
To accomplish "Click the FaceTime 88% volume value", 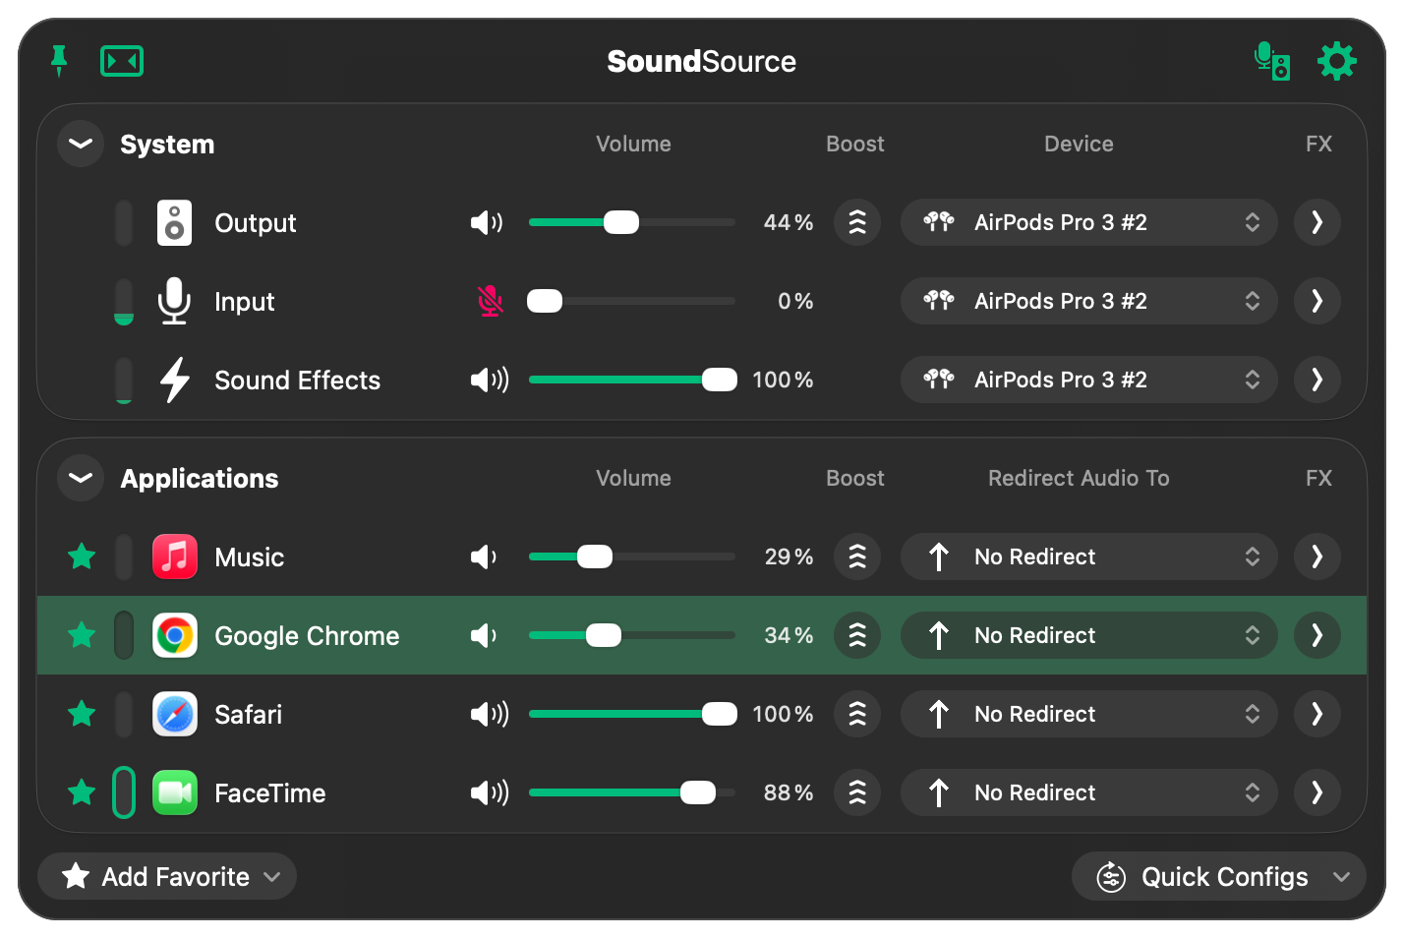I will tap(789, 792).
